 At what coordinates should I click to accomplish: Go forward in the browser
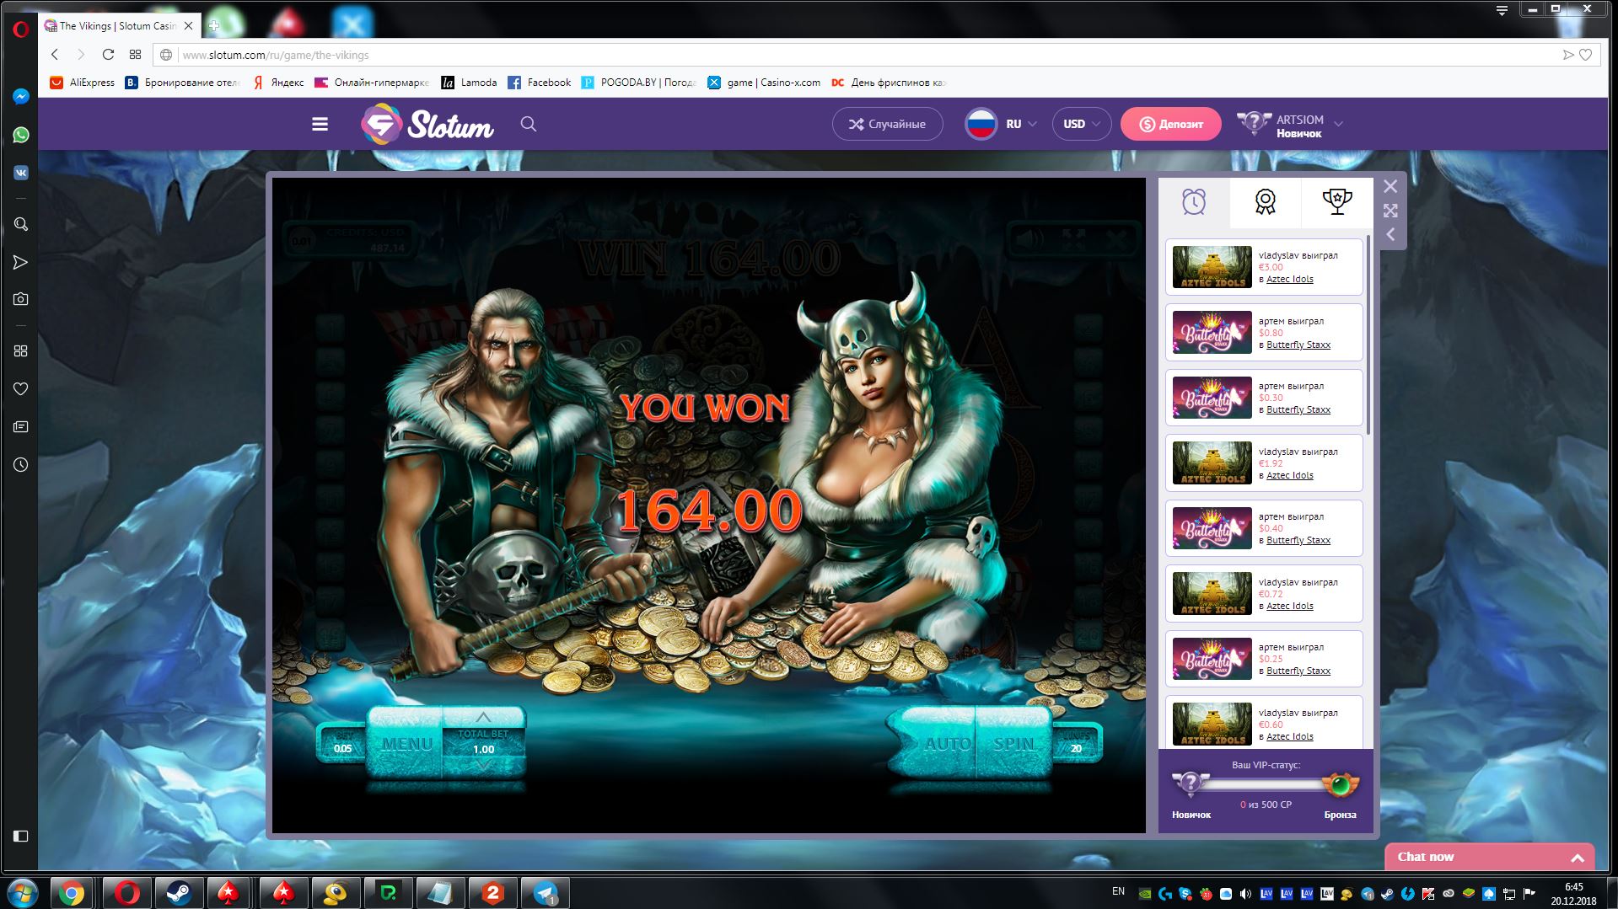point(81,55)
